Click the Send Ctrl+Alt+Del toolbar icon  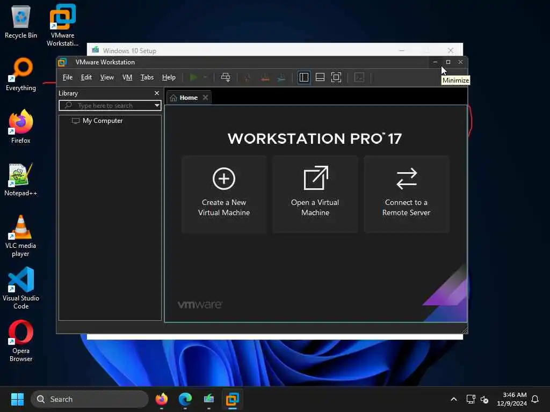[226, 77]
